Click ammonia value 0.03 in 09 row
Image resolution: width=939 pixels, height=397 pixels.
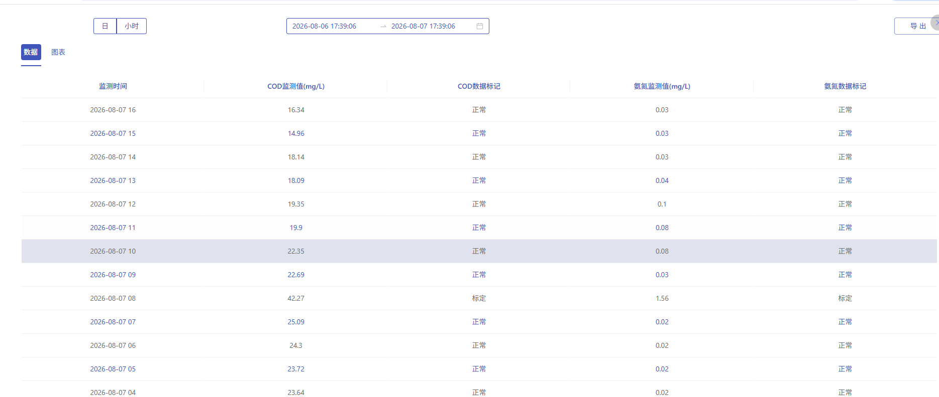(662, 275)
